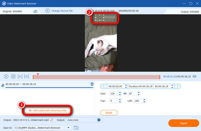This screenshot has height=131, width=201.
Task: Minimize the Video Watermark Remover window
Action: [x=184, y=3]
